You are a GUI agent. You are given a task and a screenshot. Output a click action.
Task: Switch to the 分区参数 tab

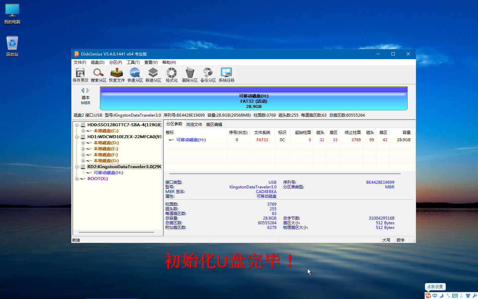(x=174, y=124)
